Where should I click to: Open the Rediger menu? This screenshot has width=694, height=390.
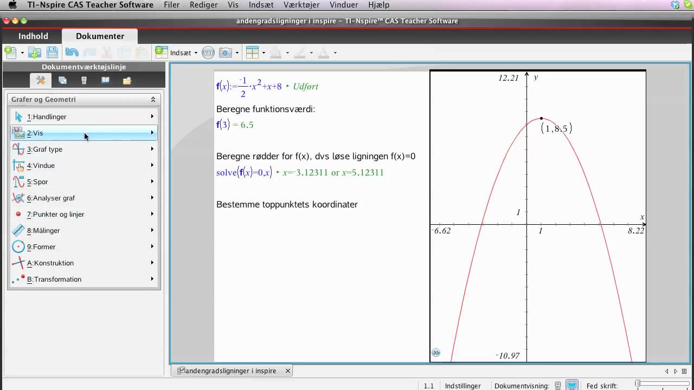[x=204, y=5]
